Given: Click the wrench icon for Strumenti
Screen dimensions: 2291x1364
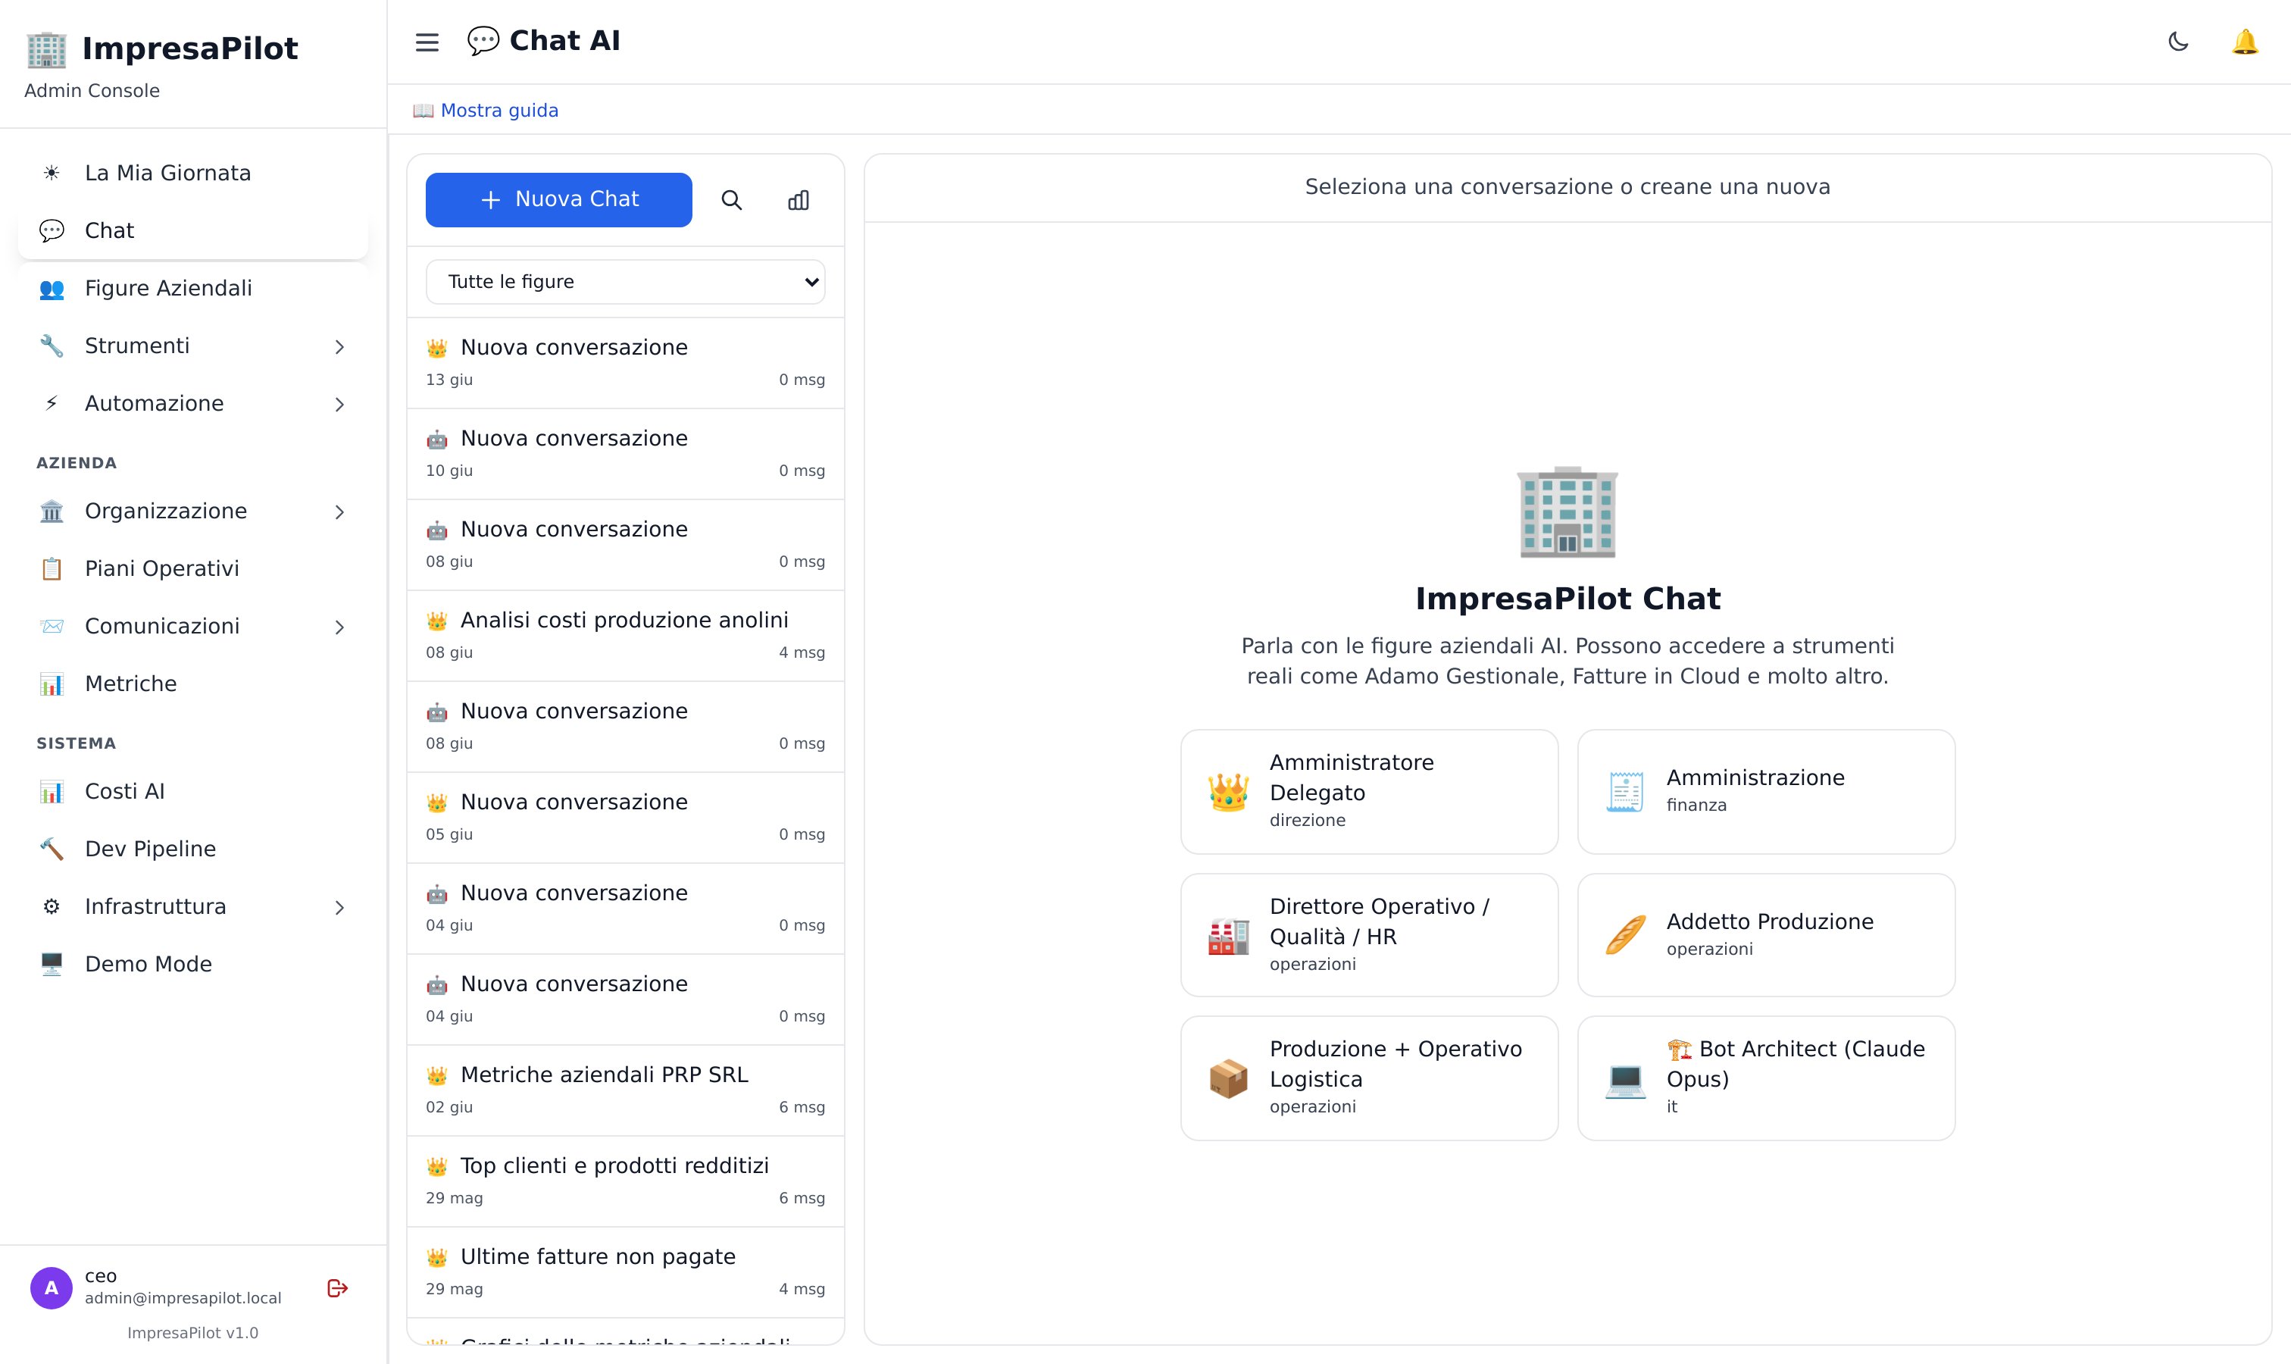Looking at the screenshot, I should pyautogui.click(x=52, y=346).
